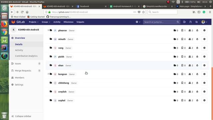Open Merge Requests in sidebar
This screenshot has height=120, width=213.
coord(23,71)
